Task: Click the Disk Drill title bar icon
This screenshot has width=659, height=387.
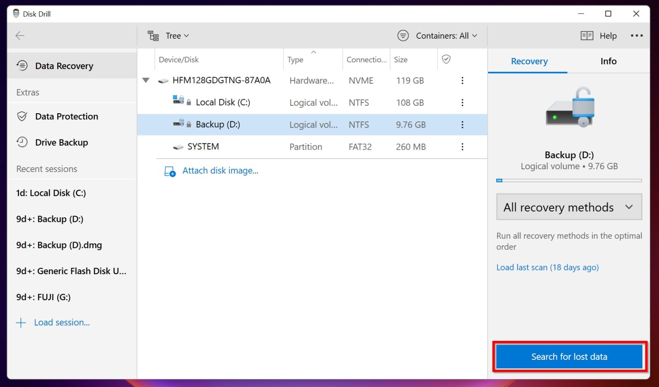Action: click(15, 14)
